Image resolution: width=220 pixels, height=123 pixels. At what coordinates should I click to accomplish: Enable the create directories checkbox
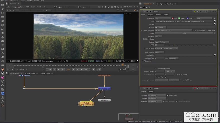click(155, 68)
